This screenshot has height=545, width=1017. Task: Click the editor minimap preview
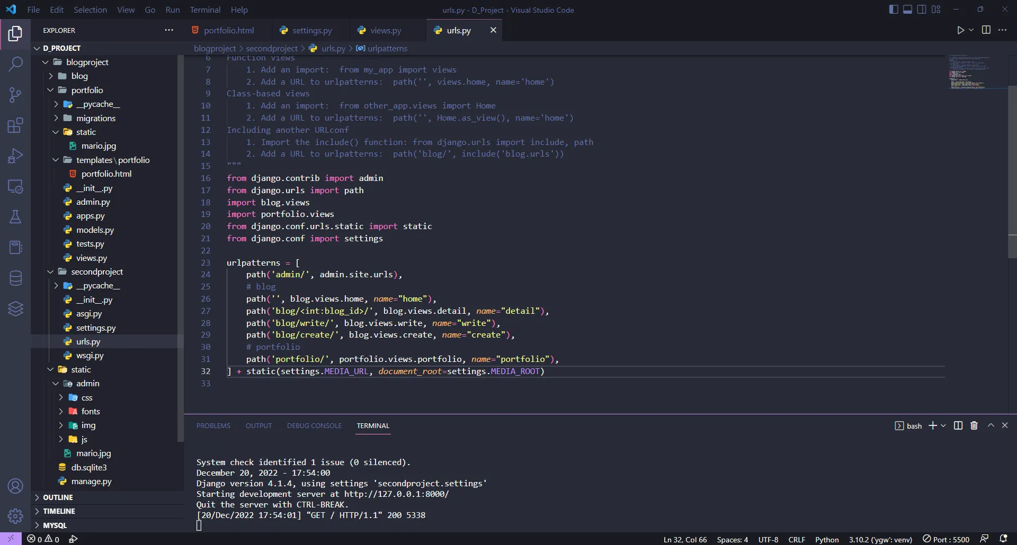point(969,71)
